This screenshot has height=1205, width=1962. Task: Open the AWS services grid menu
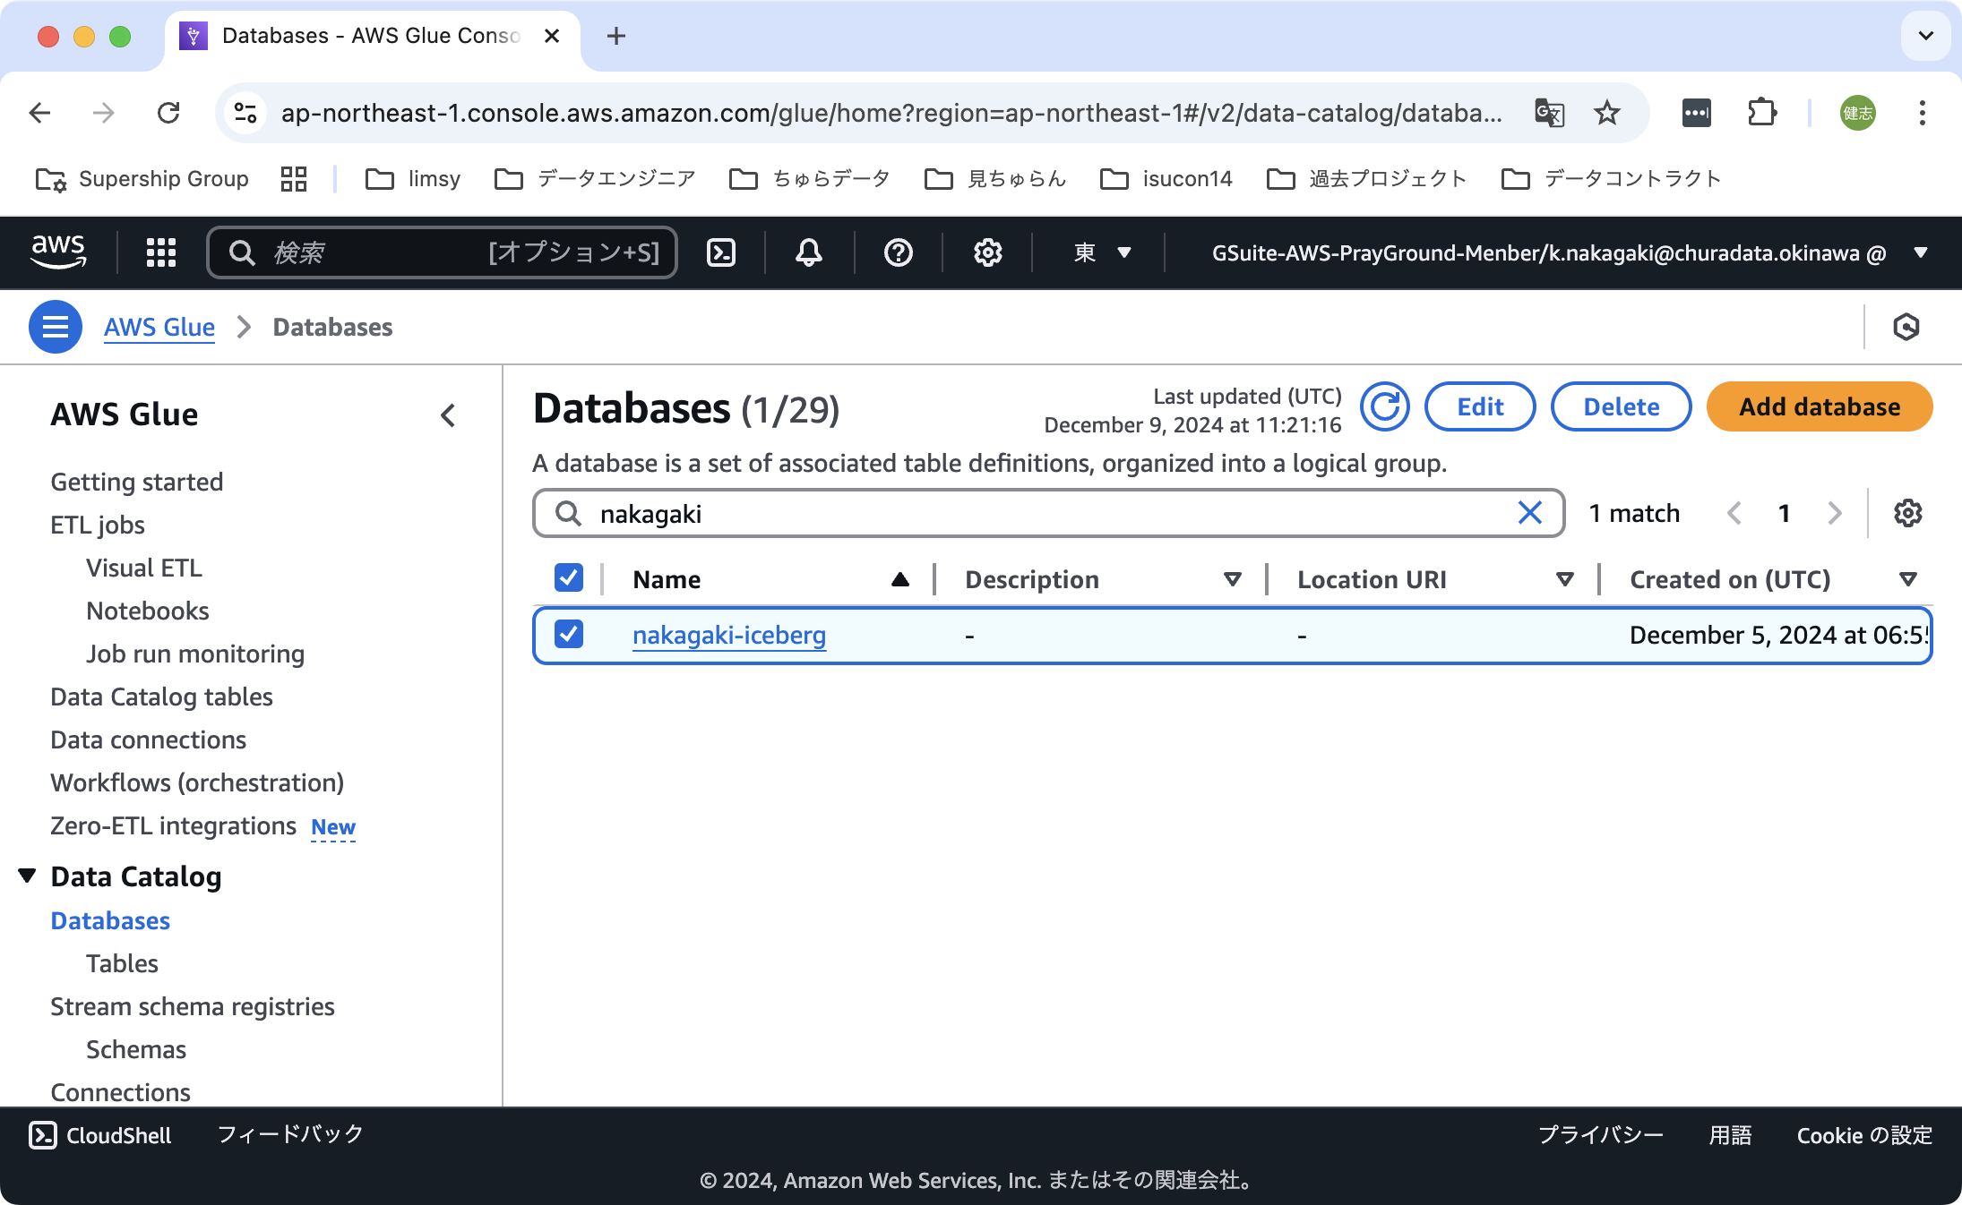[x=161, y=252]
